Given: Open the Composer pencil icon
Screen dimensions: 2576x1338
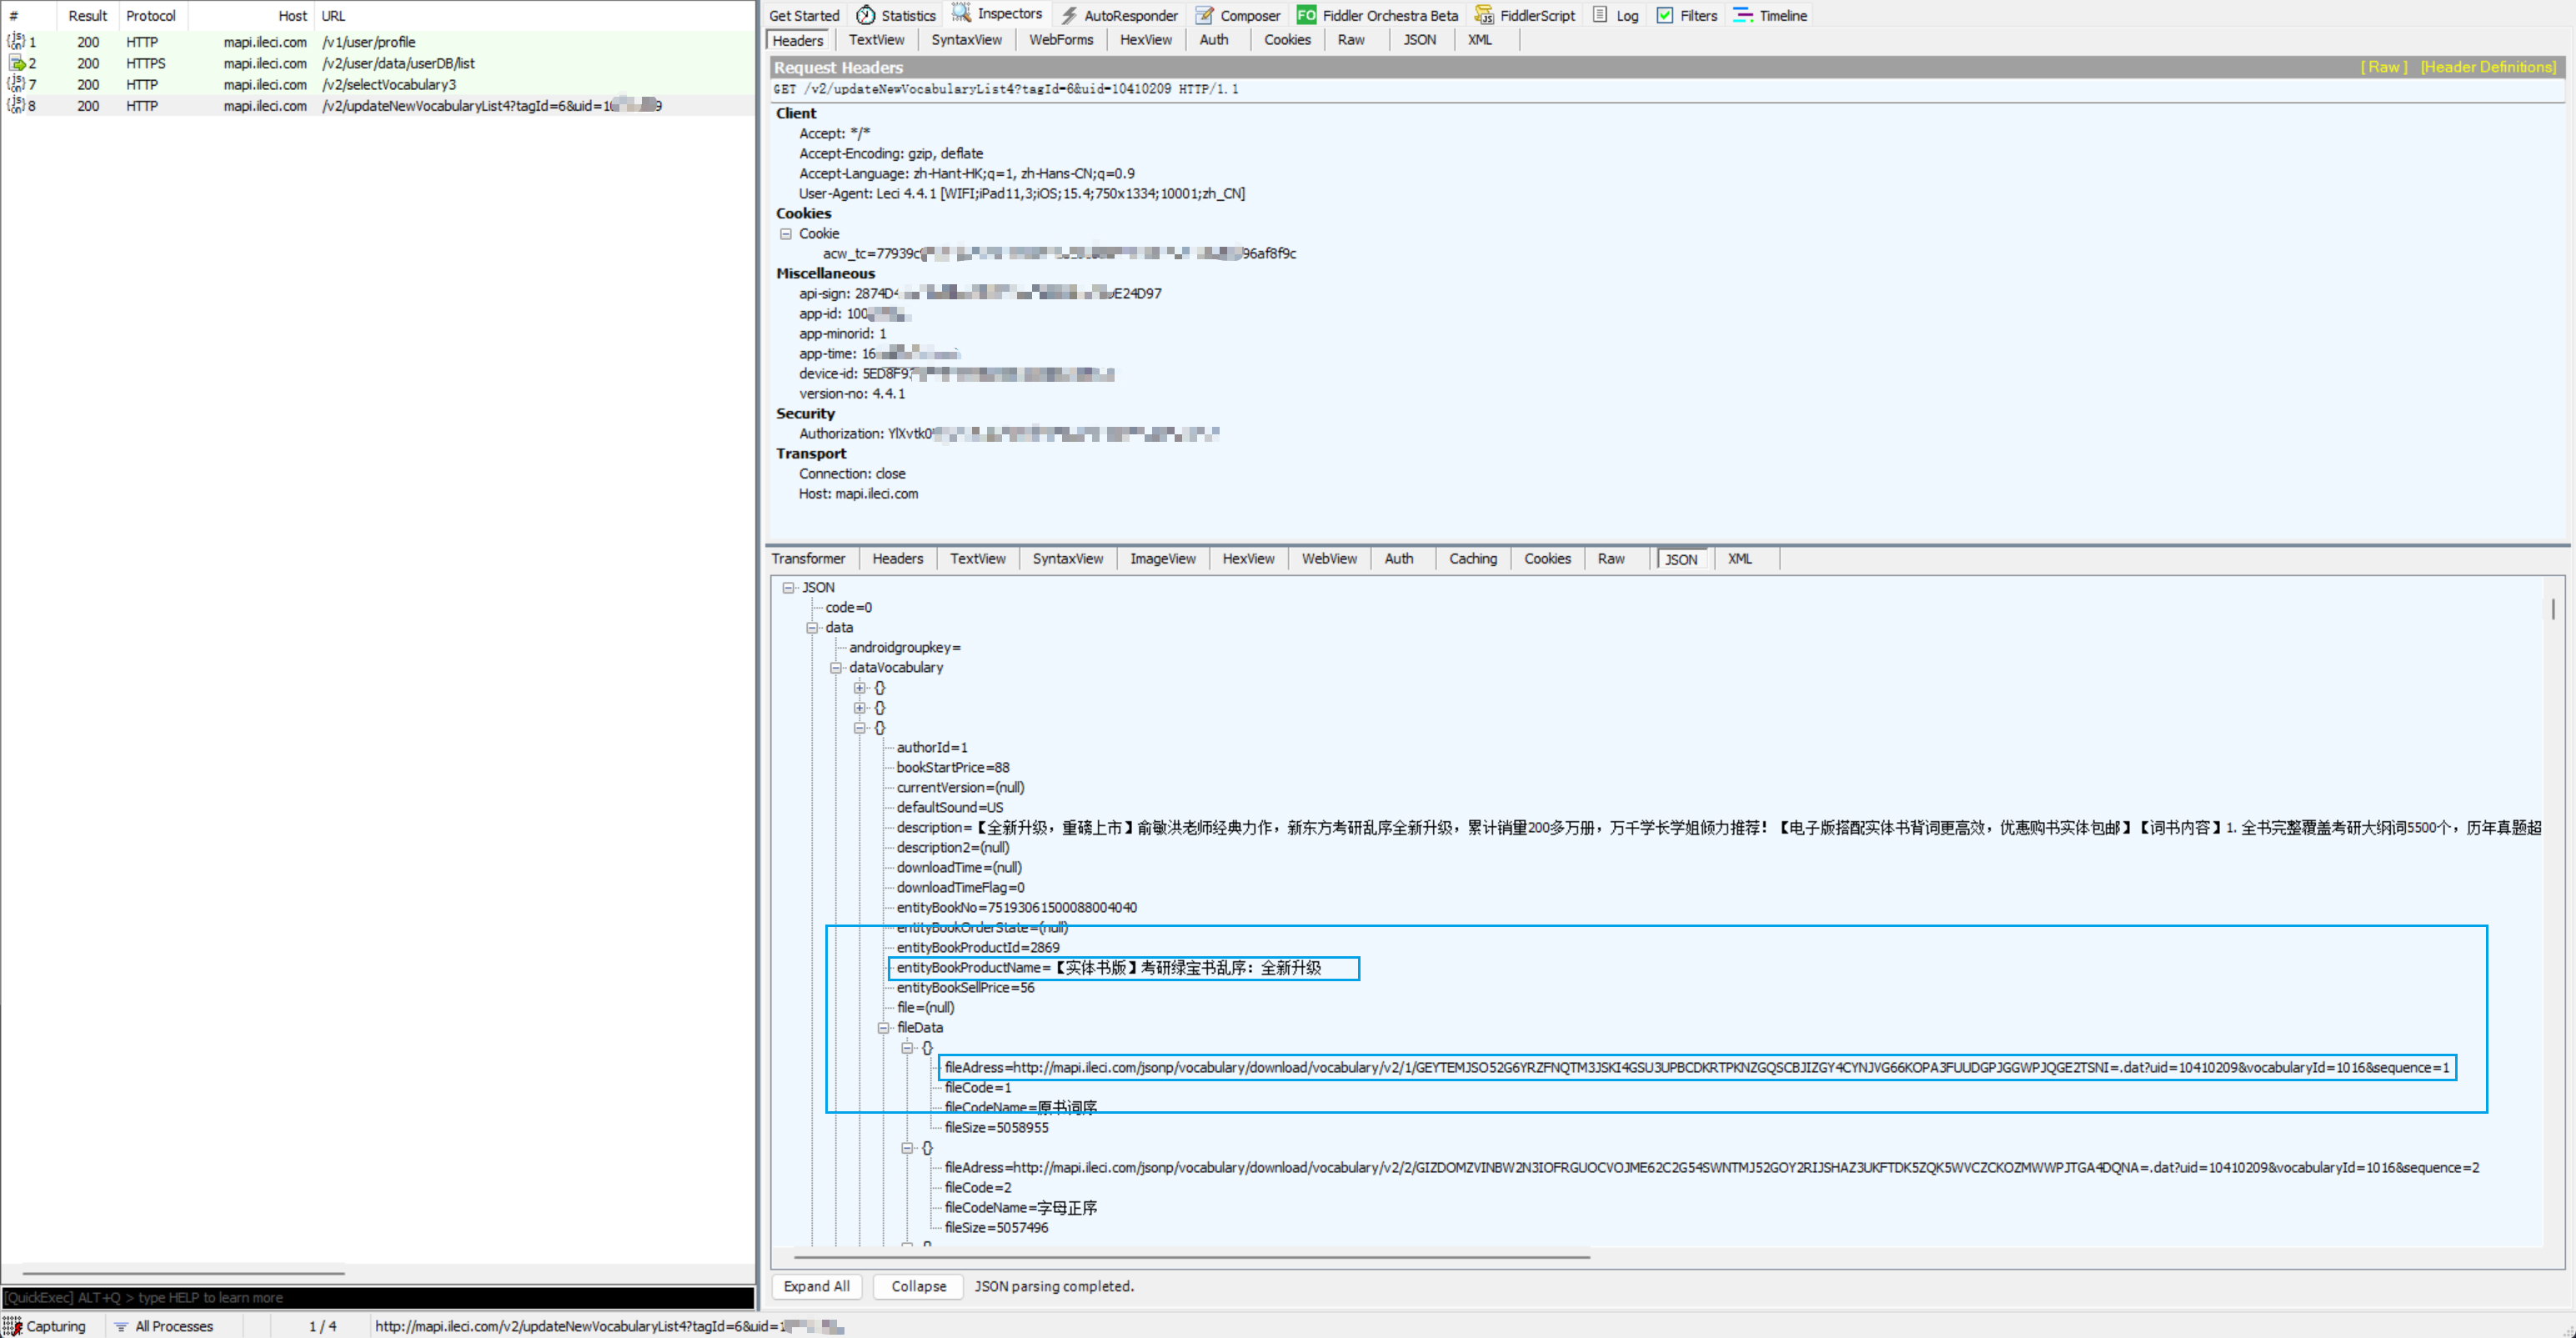Looking at the screenshot, I should pos(1205,15).
